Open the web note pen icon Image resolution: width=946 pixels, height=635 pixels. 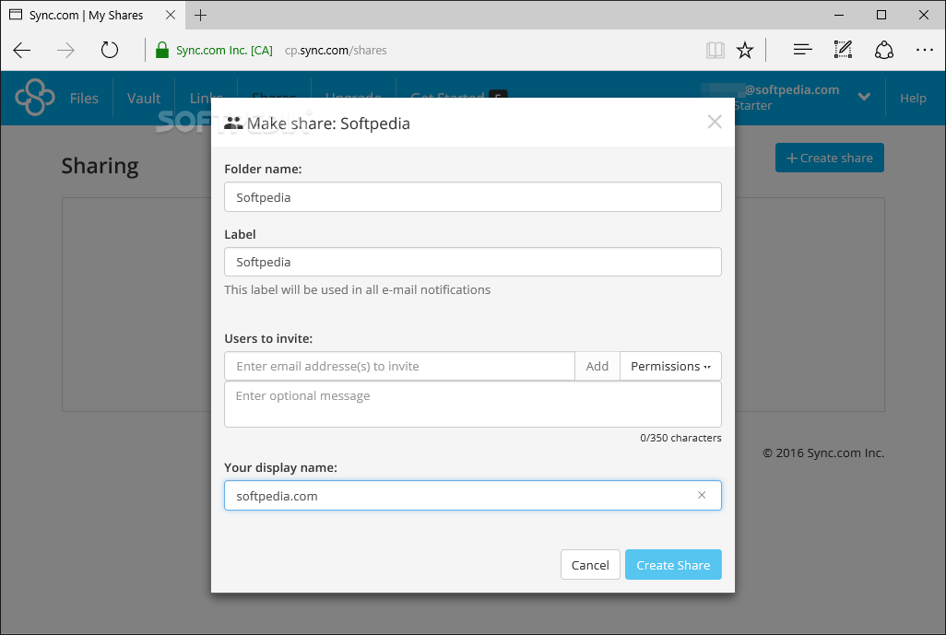coord(843,50)
